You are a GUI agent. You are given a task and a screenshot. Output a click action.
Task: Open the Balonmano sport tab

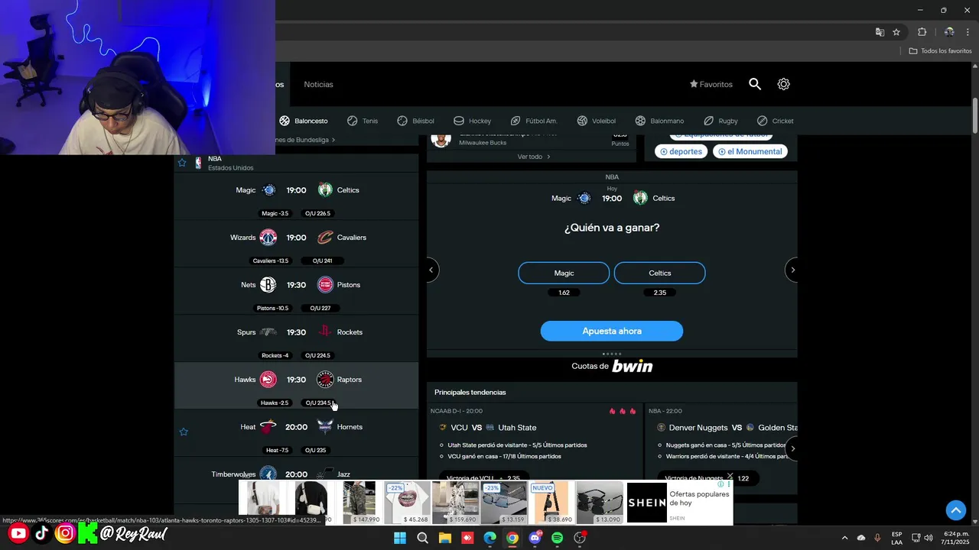pyautogui.click(x=659, y=121)
